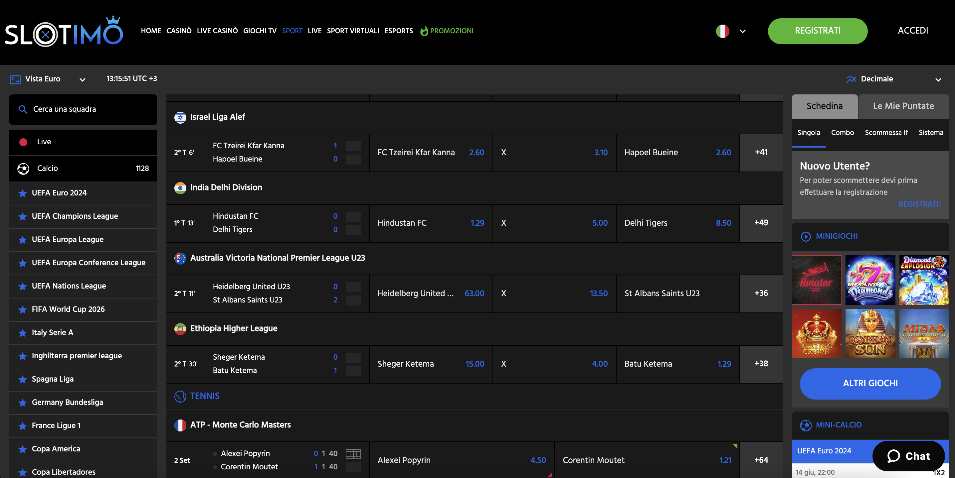Viewport: 955px width, 478px height.
Task: Click the star beside UEFA Europa League
Action: click(x=23, y=240)
